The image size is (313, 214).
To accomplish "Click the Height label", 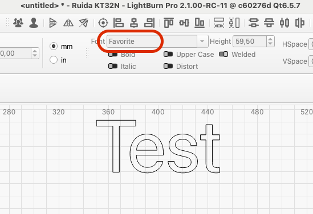I will click(221, 41).
